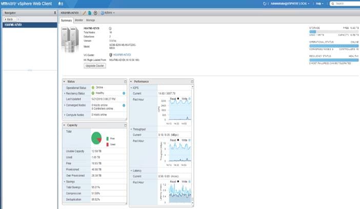Collapse the IOPS section
The image size is (360, 209).
click(x=131, y=88)
